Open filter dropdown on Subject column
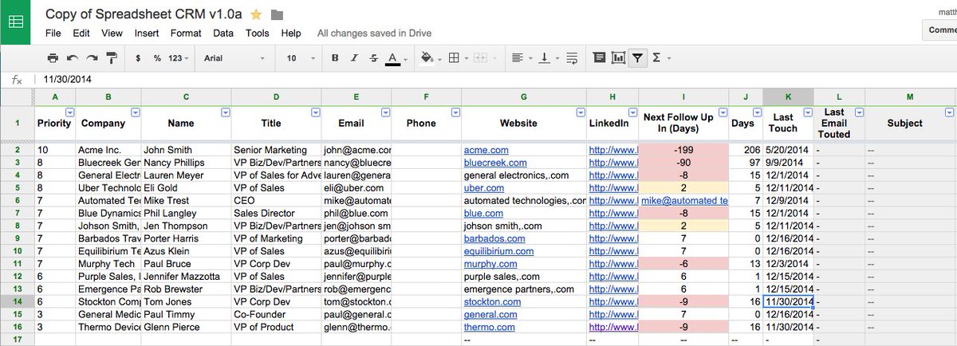957x346 pixels. click(948, 112)
